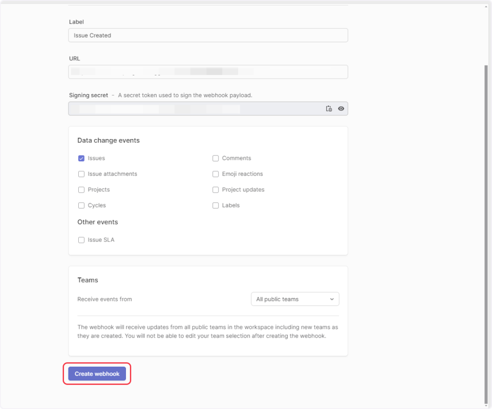Reveal the signing secret with eye icon
Screen dimensions: 492x409
(341, 108)
